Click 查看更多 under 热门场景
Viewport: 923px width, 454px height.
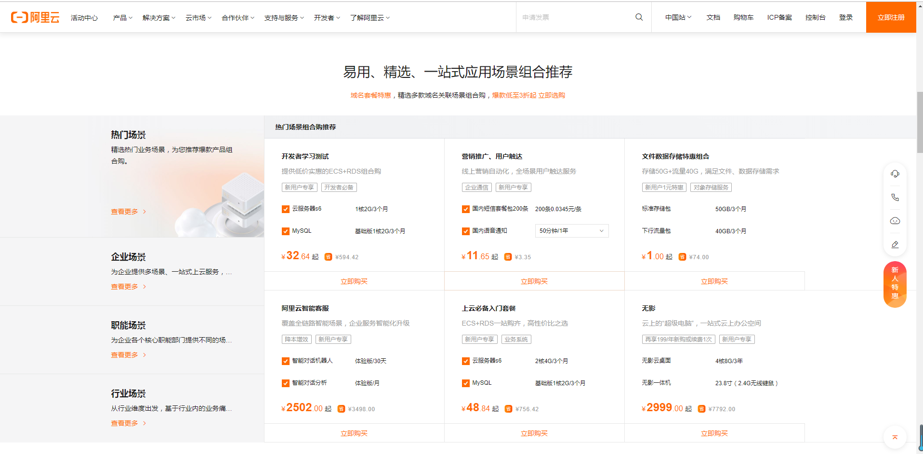(128, 212)
